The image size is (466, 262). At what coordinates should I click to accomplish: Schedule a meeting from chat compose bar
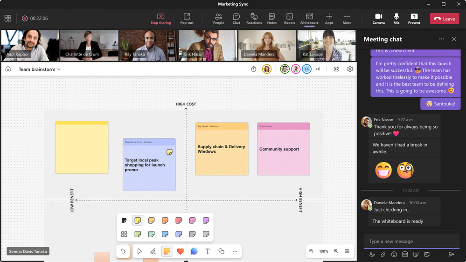coord(427,254)
